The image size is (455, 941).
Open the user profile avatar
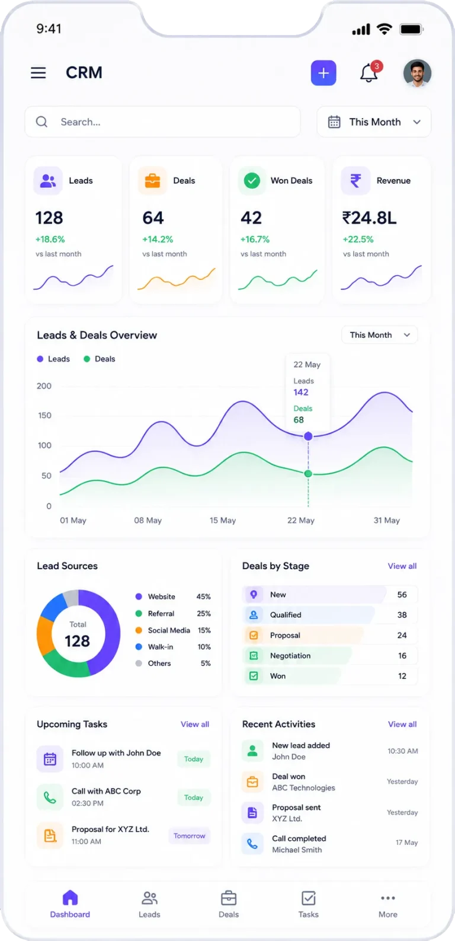click(x=417, y=74)
